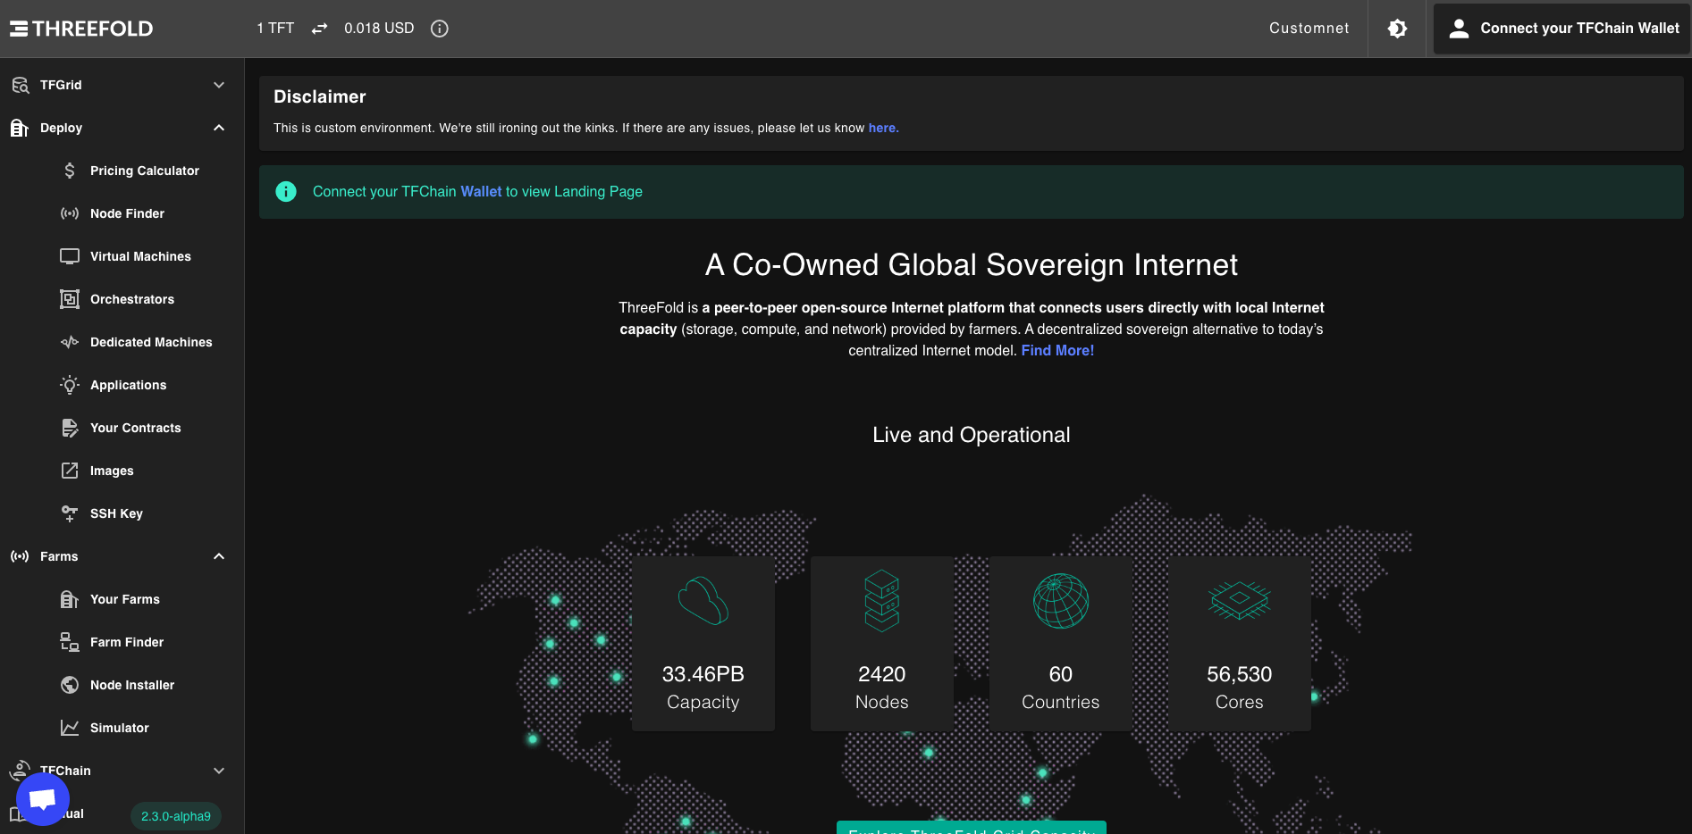Click the Orchestrators icon in sidebar

70,299
